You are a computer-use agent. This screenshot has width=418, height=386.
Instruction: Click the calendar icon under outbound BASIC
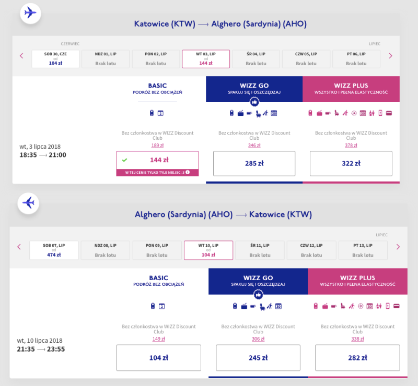tap(161, 113)
